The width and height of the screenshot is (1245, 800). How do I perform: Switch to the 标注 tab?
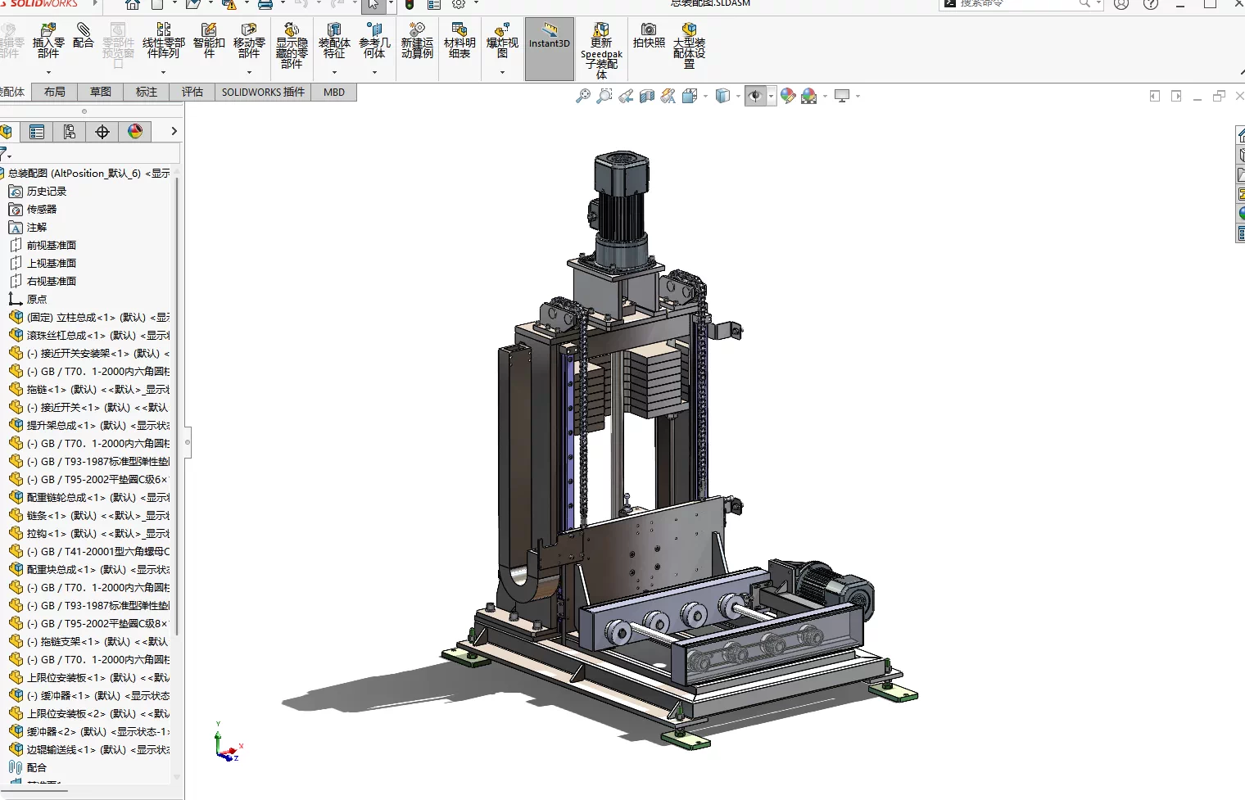(x=147, y=92)
